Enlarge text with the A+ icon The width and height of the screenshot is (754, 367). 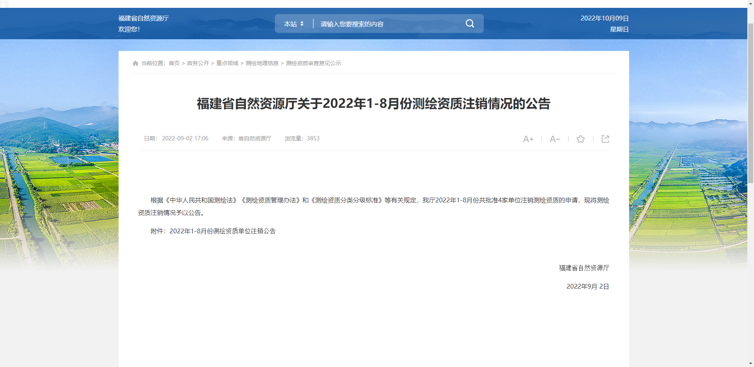pyautogui.click(x=528, y=139)
